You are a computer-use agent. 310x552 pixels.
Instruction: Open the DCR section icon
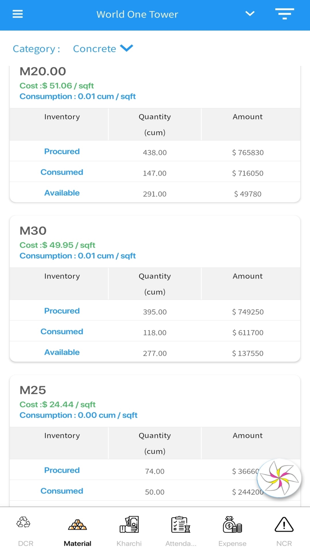24,523
